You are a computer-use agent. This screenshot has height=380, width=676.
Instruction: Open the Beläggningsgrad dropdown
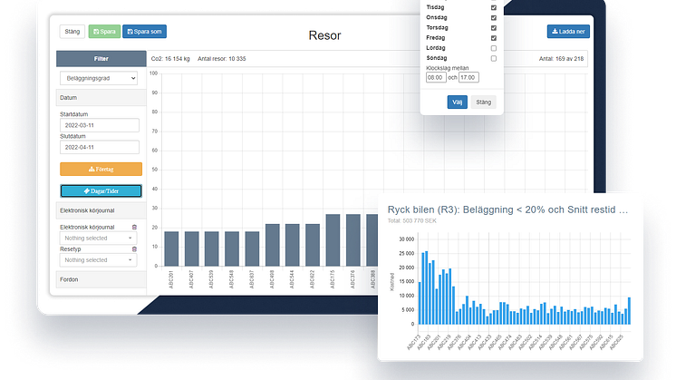click(99, 78)
